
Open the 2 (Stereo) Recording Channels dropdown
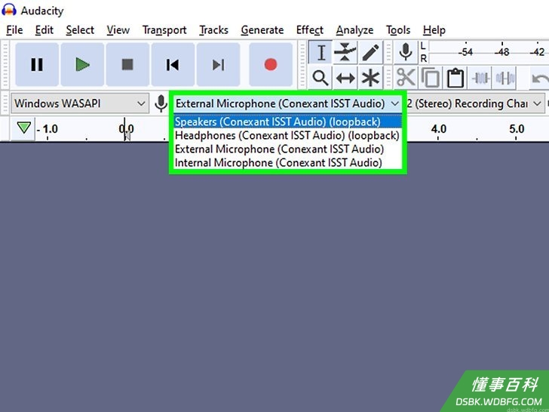pyautogui.click(x=474, y=103)
